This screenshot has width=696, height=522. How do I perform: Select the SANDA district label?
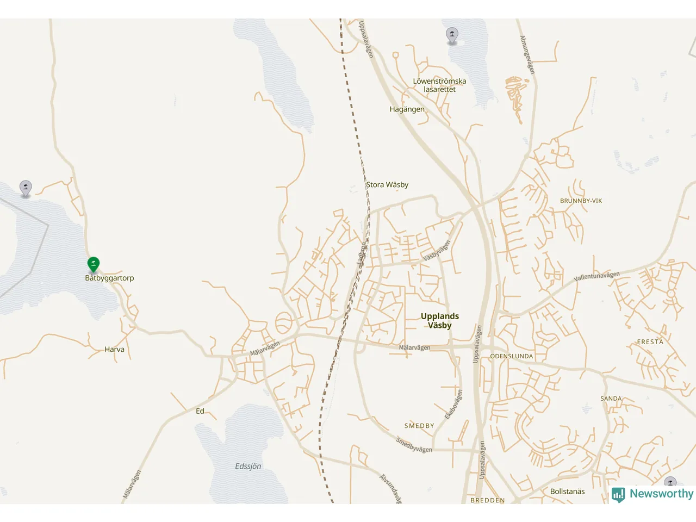pos(611,399)
